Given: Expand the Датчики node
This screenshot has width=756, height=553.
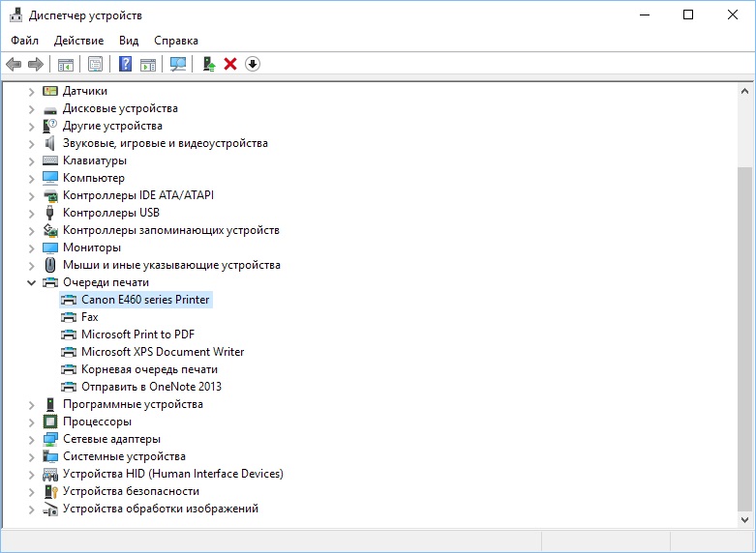Looking at the screenshot, I should coord(31,92).
